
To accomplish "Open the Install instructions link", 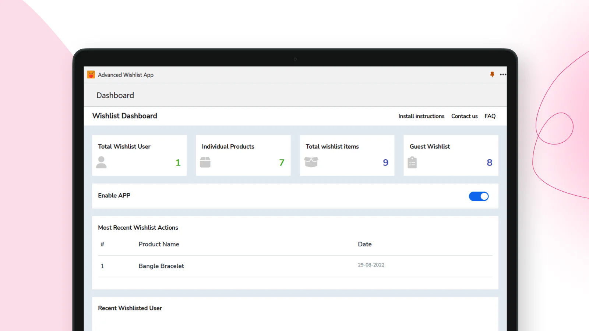I will 421,116.
